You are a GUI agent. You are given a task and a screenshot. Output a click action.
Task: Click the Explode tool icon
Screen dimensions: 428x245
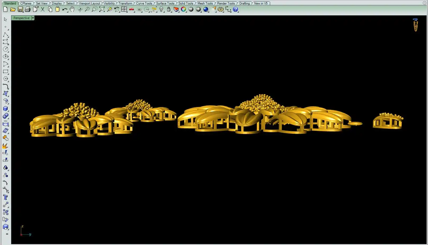click(x=5, y=146)
